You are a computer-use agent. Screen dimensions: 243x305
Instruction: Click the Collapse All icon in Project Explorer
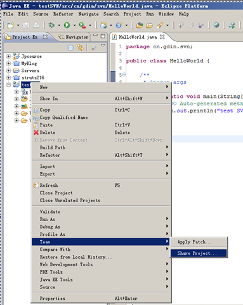pos(70,48)
